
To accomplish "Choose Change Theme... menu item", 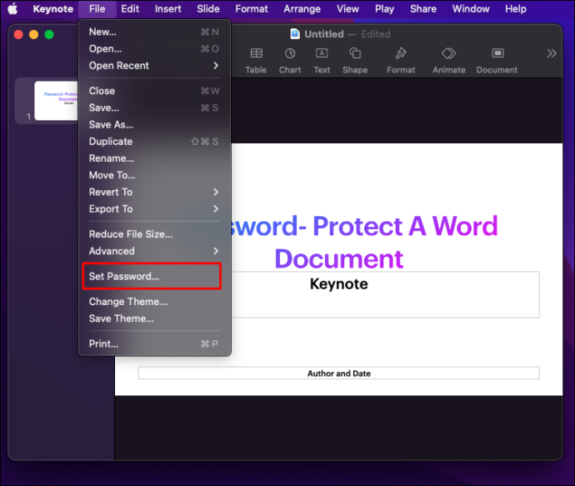I will tap(154, 302).
